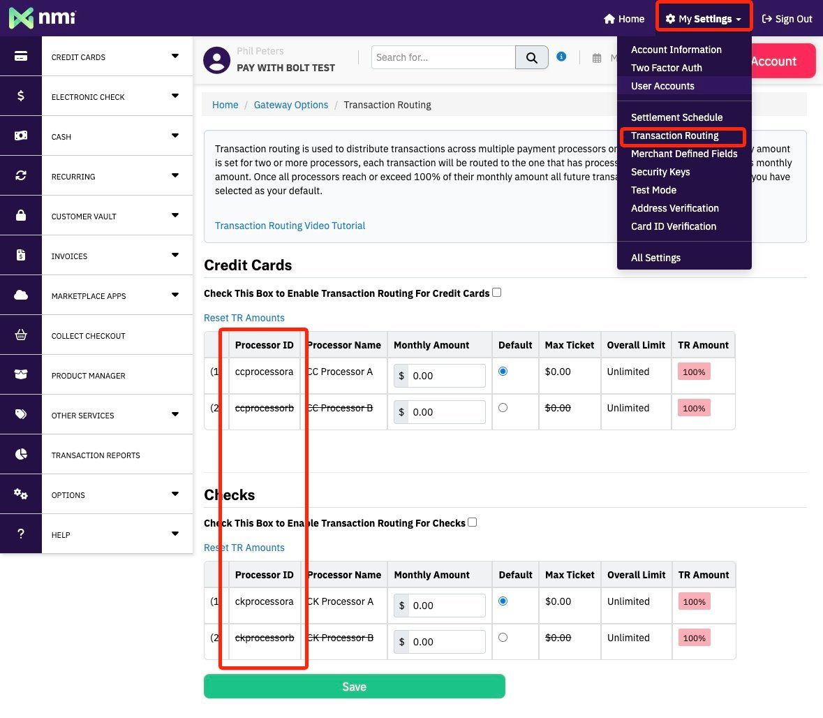Click the green Save button

(355, 686)
